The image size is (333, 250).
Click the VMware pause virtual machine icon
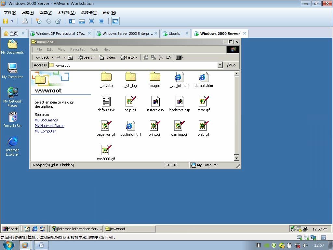coord(6,21)
